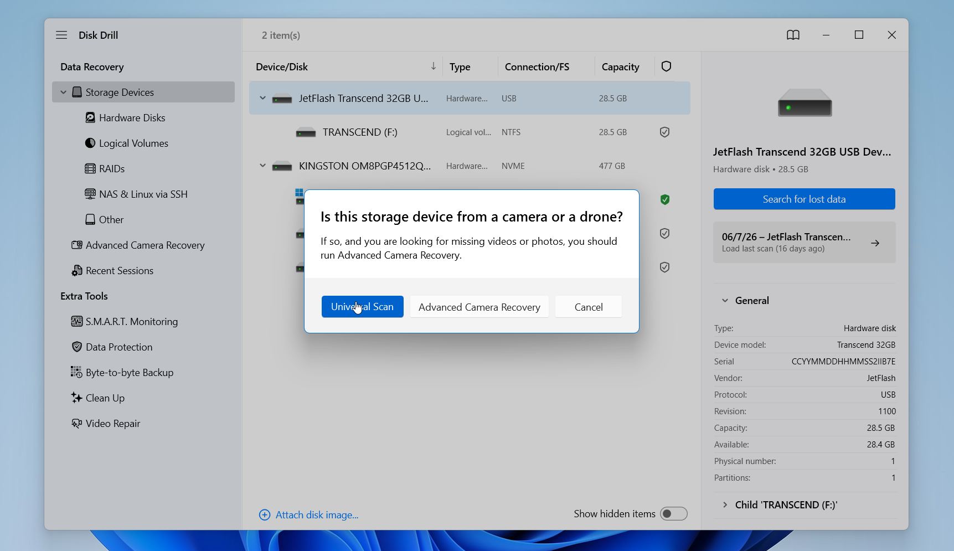954x551 pixels.
Task: Click the Type column header
Action: [460, 66]
